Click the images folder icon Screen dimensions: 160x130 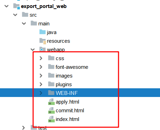[51, 75]
